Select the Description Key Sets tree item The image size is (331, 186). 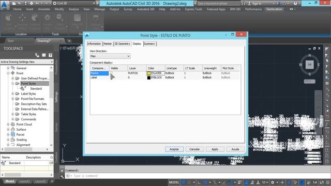[x=34, y=104]
